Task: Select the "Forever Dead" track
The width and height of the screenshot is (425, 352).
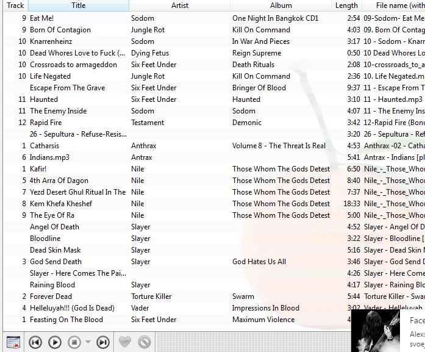Action: click(x=51, y=296)
